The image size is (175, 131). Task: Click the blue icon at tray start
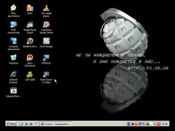click(128, 124)
